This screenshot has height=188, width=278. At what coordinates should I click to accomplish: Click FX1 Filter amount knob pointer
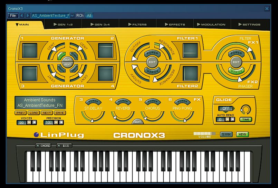pos(249,49)
